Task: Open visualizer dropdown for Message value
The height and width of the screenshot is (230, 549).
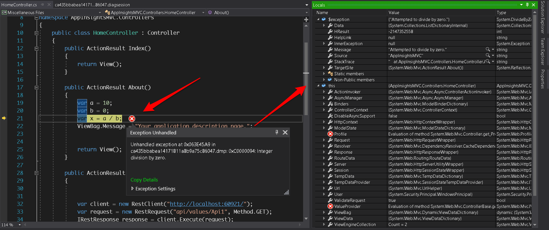Action: click(493, 49)
